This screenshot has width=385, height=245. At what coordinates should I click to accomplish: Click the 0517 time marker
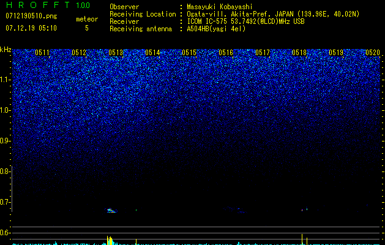pos(263,53)
